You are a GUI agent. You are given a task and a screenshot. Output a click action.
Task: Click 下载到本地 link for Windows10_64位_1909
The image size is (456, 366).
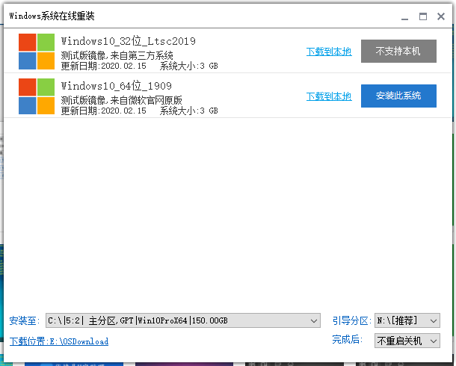329,96
